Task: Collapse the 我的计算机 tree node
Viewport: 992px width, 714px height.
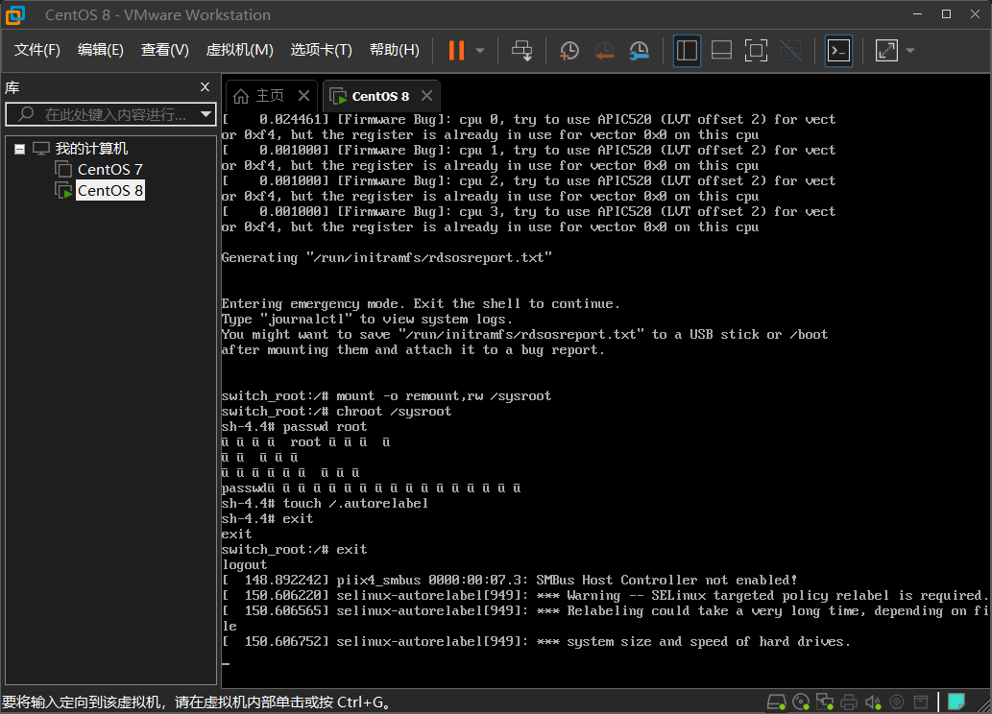Action: click(19, 150)
